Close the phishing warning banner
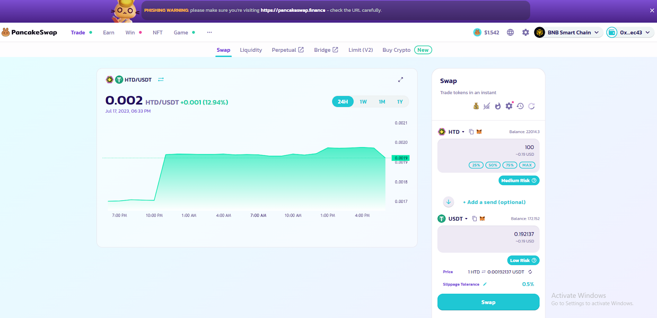Image resolution: width=657 pixels, height=318 pixels. click(652, 11)
